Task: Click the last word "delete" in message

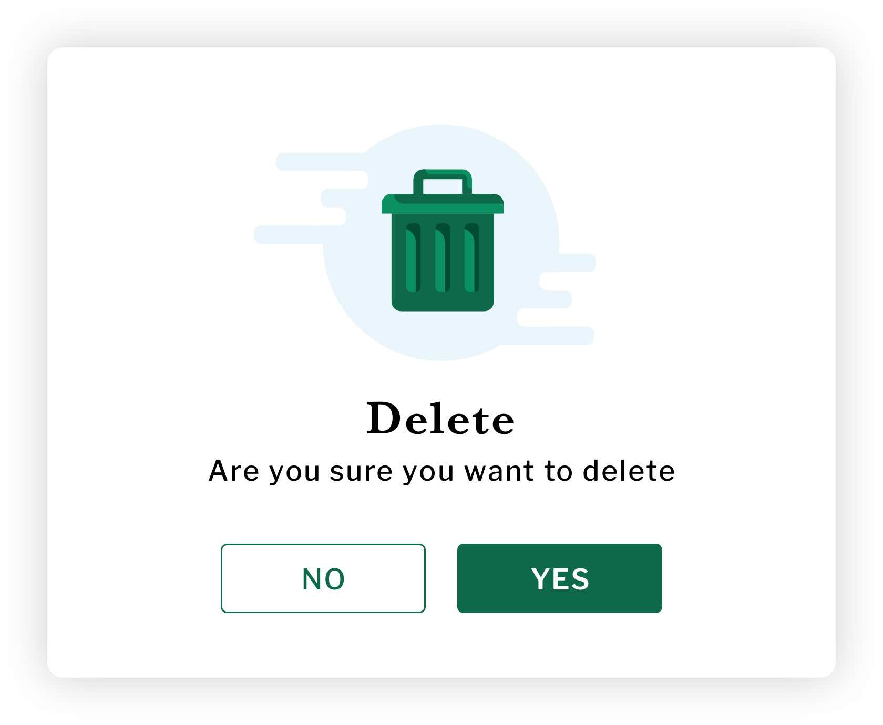Action: point(629,471)
